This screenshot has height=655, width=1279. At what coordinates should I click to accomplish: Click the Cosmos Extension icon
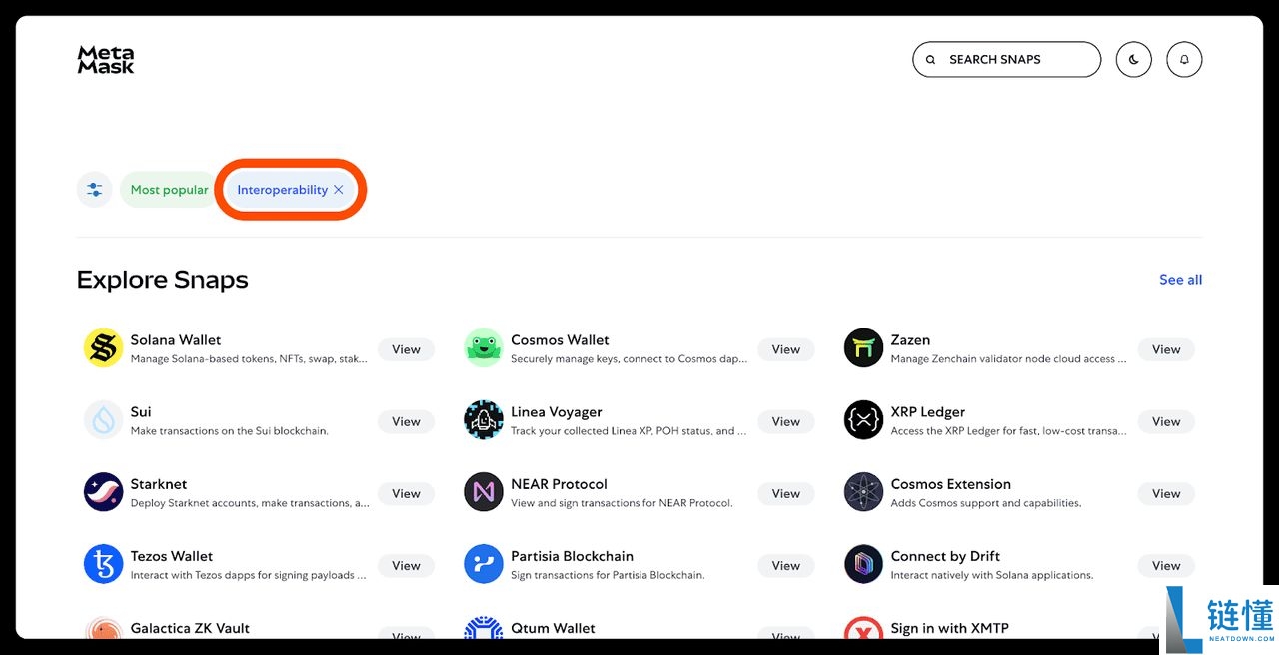[863, 492]
